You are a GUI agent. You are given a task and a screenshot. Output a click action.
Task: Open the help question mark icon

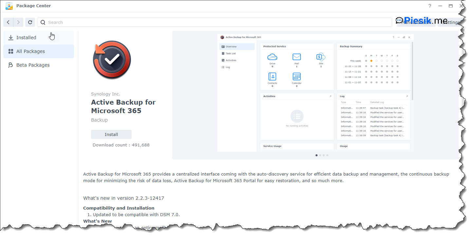tap(430, 6)
